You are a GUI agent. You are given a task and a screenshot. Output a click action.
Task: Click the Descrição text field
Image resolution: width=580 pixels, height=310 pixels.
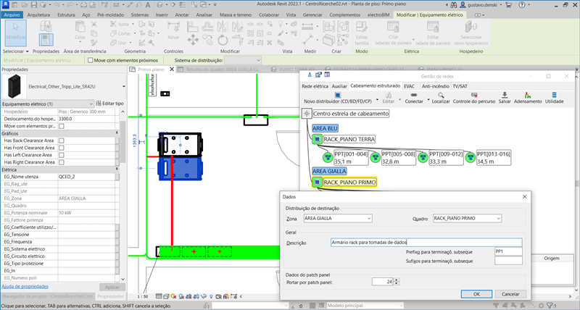click(425, 242)
